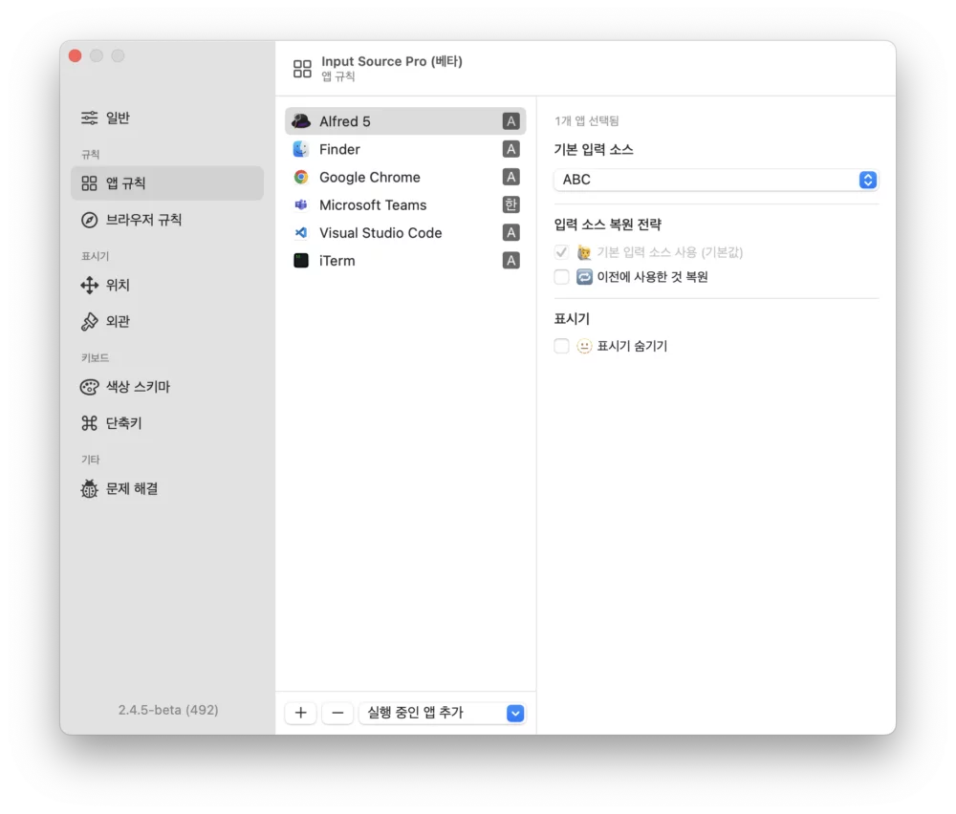Click the Visual Studio Code icon

pos(301,232)
